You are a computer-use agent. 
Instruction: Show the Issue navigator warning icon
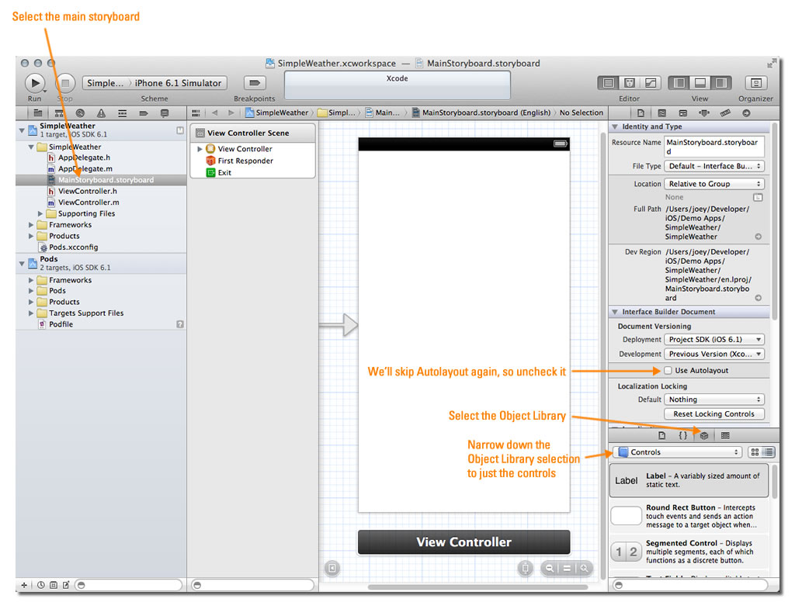101,113
